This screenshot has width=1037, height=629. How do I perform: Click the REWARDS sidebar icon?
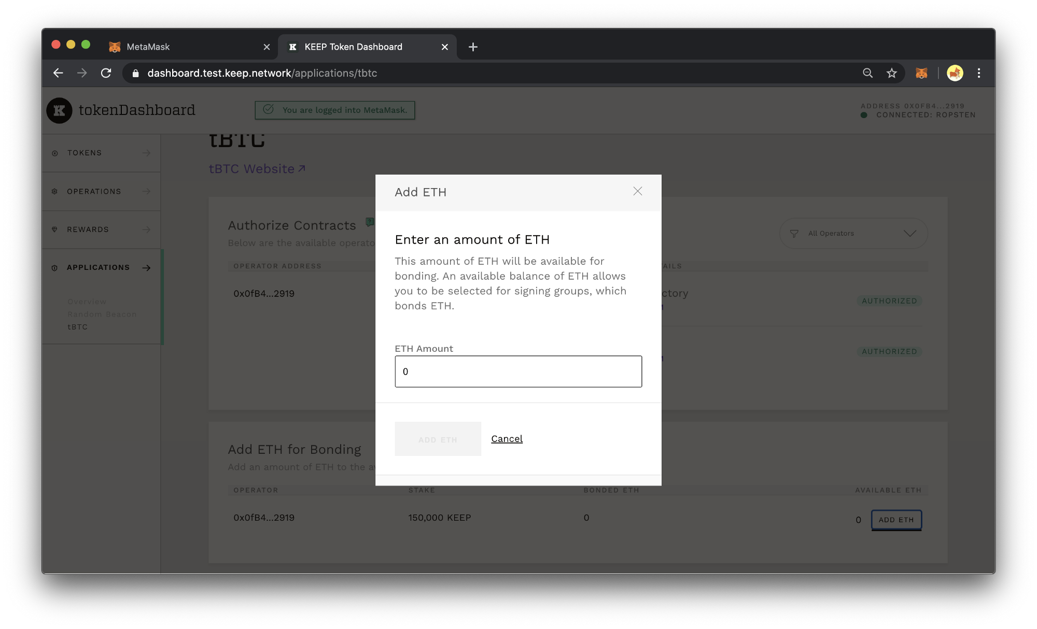point(54,230)
